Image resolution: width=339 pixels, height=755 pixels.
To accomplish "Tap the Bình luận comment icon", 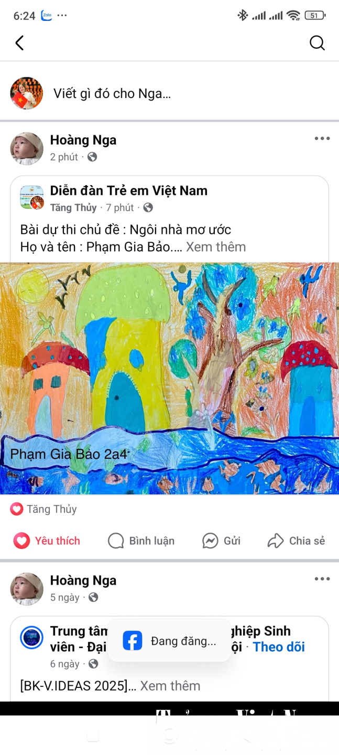I will pyautogui.click(x=116, y=541).
